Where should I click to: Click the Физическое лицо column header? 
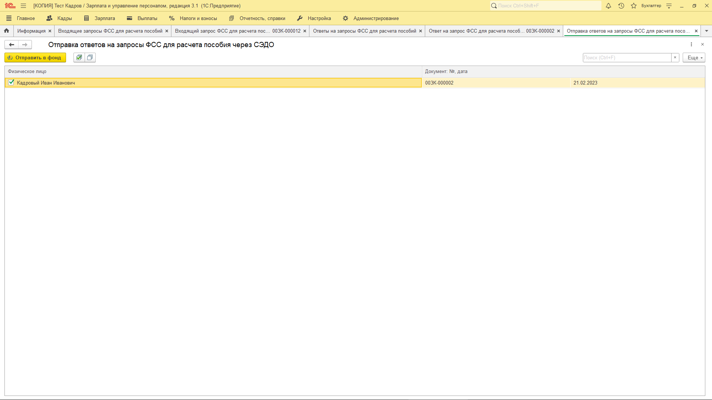(213, 72)
